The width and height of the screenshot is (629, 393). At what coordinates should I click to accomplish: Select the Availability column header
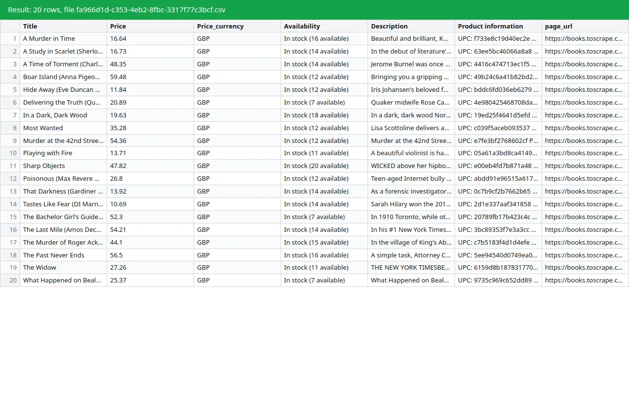(x=324, y=26)
